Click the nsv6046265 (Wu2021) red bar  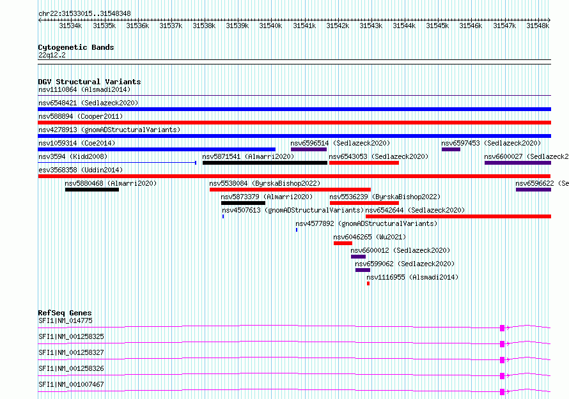(343, 243)
